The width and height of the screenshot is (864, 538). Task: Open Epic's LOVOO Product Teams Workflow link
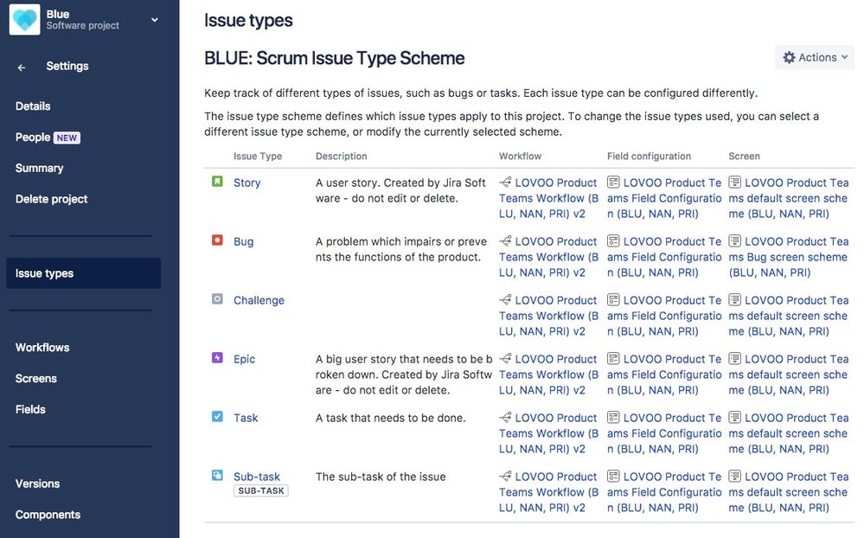[x=549, y=375]
